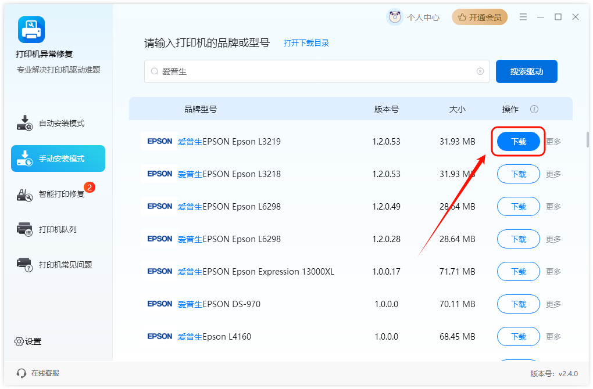Click 开通会员 membership button
Viewport: 593px width, 389px height.
[480, 17]
